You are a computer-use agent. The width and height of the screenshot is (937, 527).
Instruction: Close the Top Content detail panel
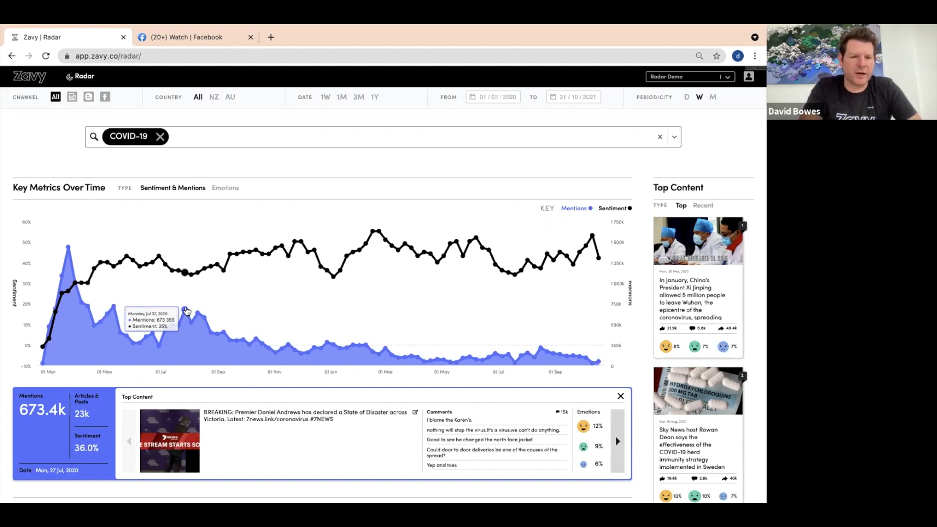pos(620,396)
